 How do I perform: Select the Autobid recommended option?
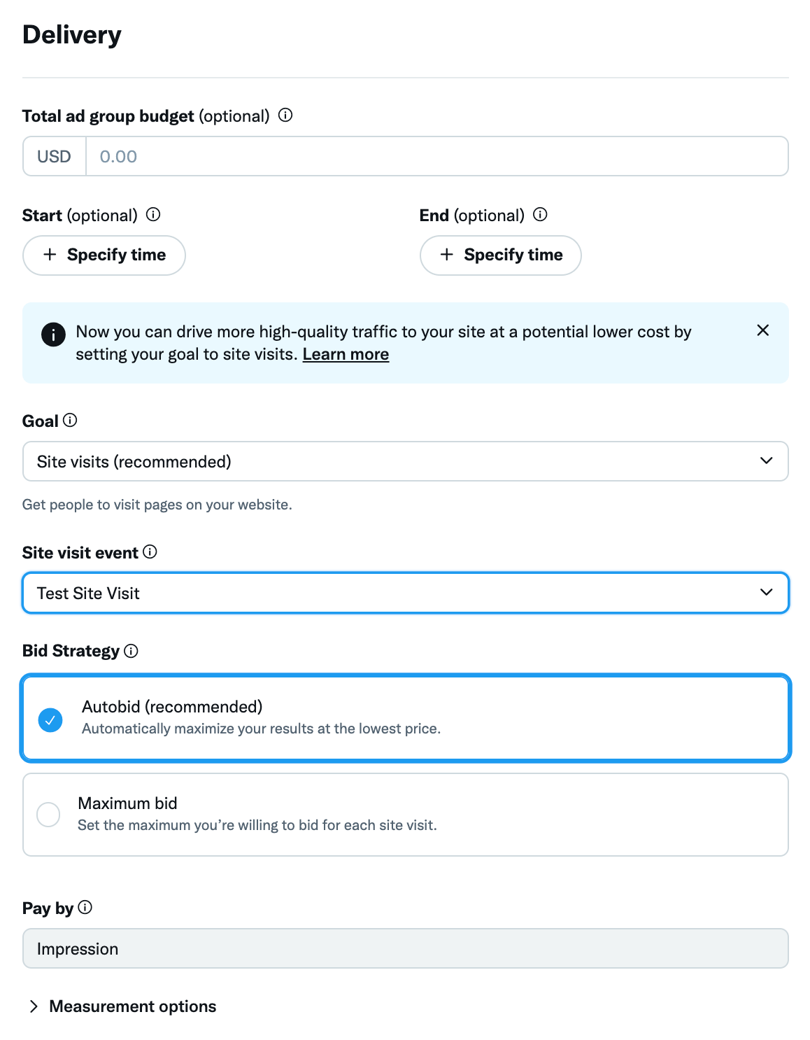coord(50,718)
